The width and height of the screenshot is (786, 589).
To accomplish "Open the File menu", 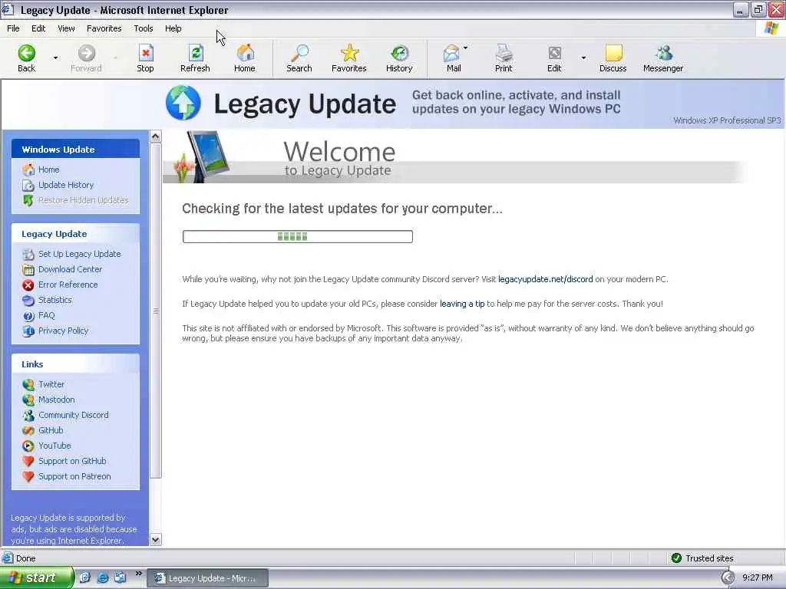I will [13, 28].
